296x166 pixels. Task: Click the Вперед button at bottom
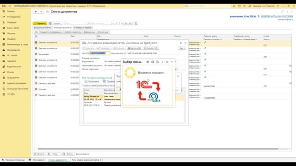point(68,154)
